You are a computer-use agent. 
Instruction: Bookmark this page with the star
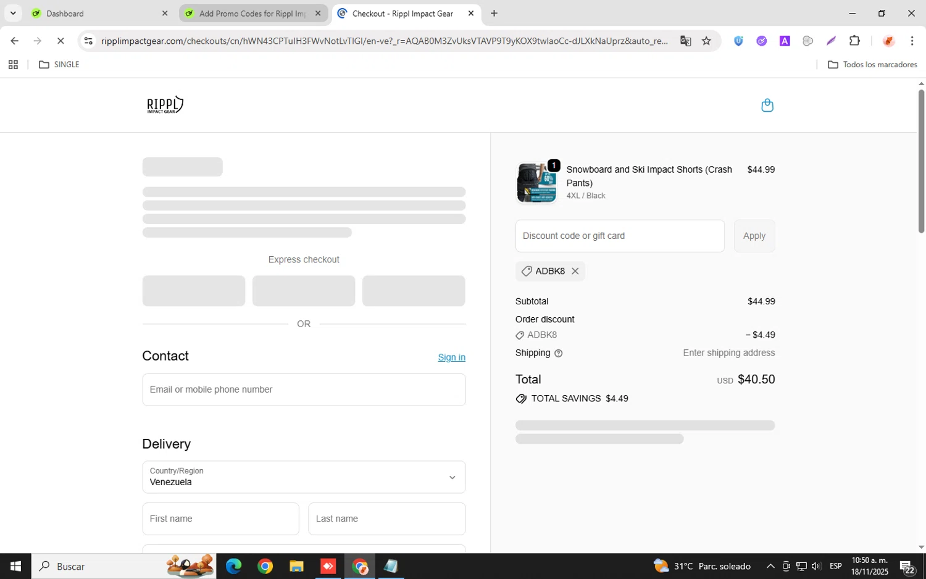point(706,41)
